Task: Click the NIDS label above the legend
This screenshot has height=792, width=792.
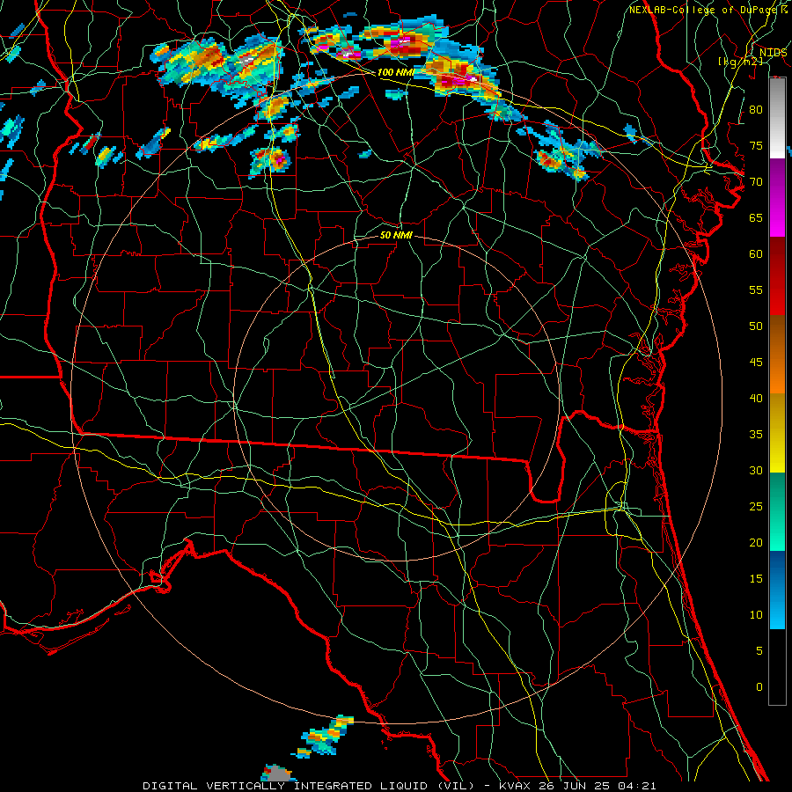Action: (x=773, y=53)
